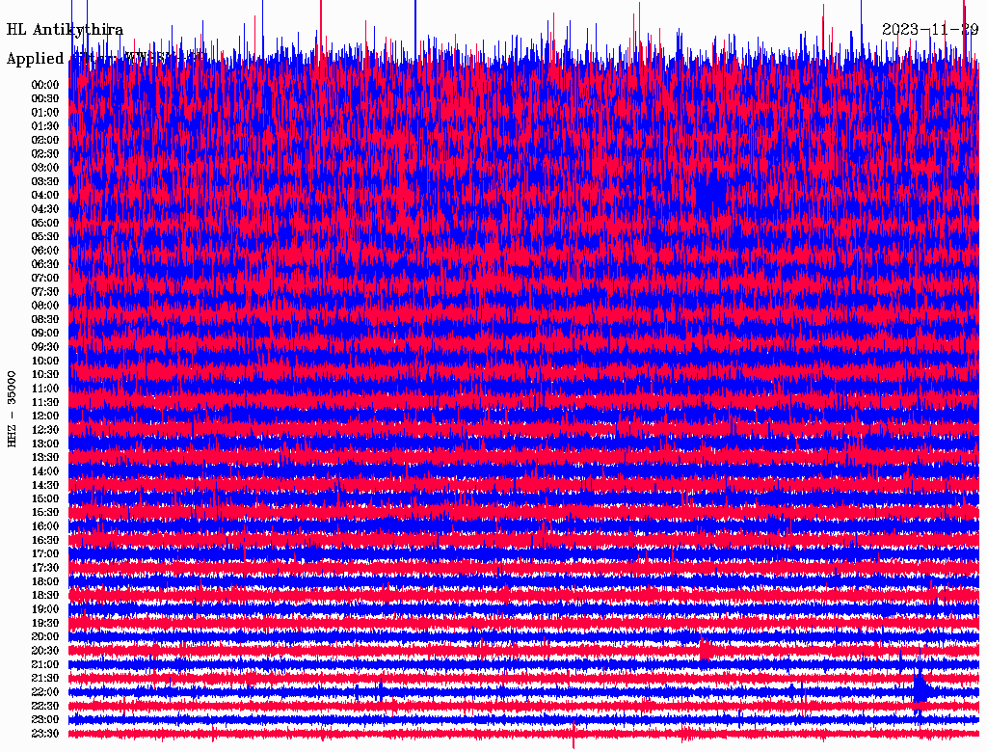Select the 13:30 time label
This screenshot has height=752, width=987.
45,458
